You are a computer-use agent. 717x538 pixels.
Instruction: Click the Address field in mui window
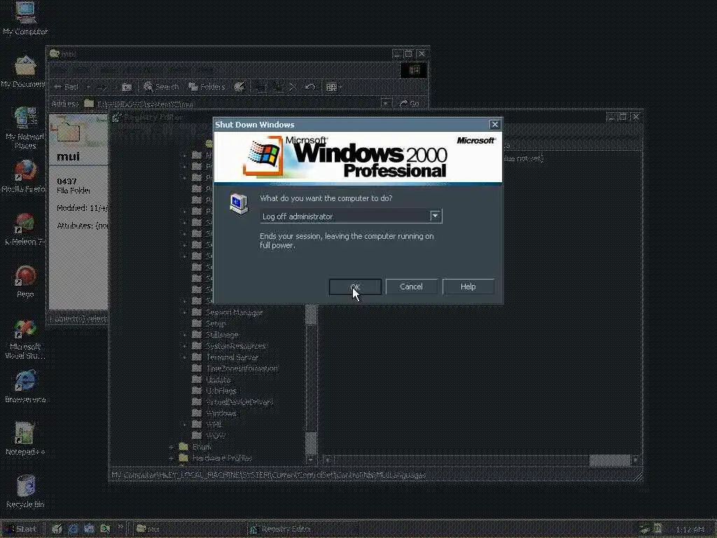coord(232,104)
